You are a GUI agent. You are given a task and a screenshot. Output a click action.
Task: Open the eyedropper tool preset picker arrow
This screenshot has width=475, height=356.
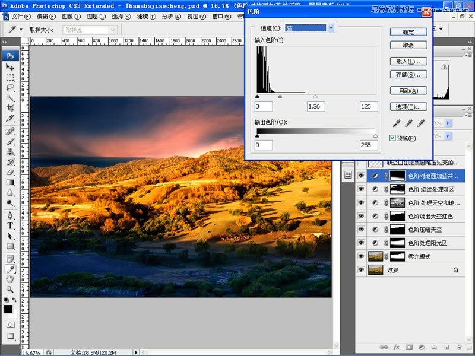tap(22, 29)
